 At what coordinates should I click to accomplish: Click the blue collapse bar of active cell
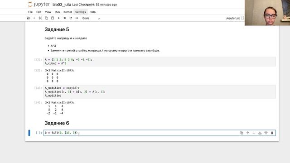(29, 133)
